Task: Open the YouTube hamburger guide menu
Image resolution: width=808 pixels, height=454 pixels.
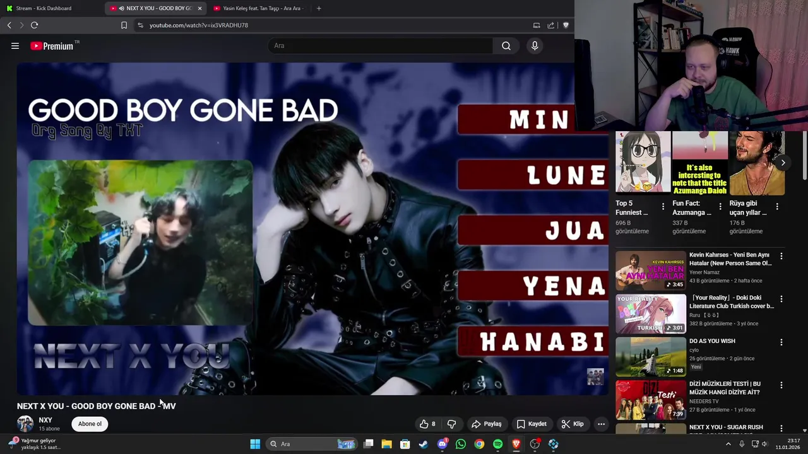Action: (15, 46)
